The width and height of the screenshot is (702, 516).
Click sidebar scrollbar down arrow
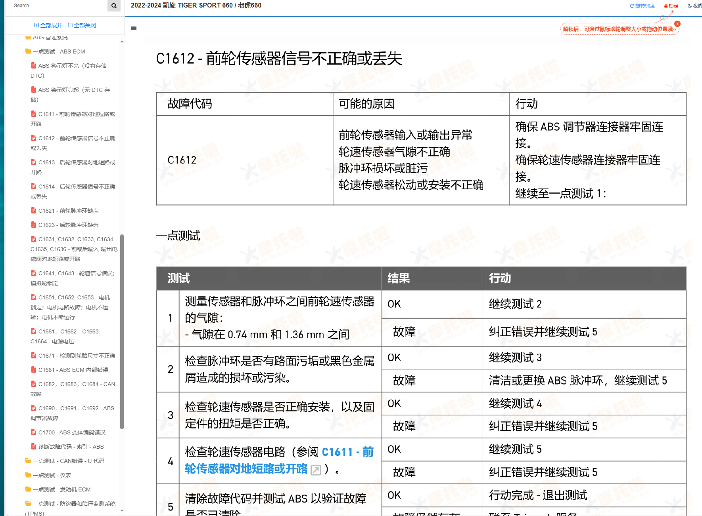pos(122,511)
